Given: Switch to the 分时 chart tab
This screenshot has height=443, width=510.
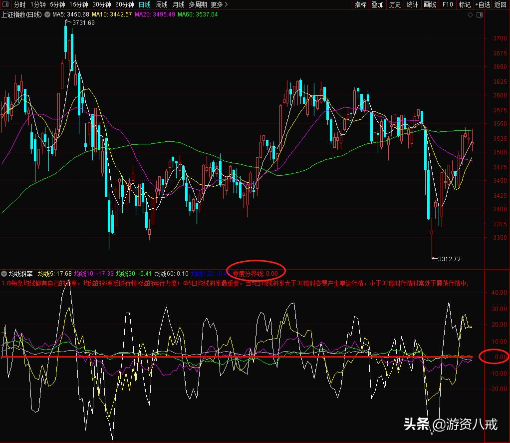Looking at the screenshot, I should coord(19,4).
